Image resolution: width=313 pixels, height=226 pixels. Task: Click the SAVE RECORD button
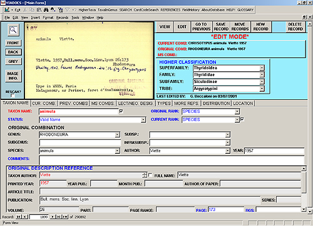[221, 27]
